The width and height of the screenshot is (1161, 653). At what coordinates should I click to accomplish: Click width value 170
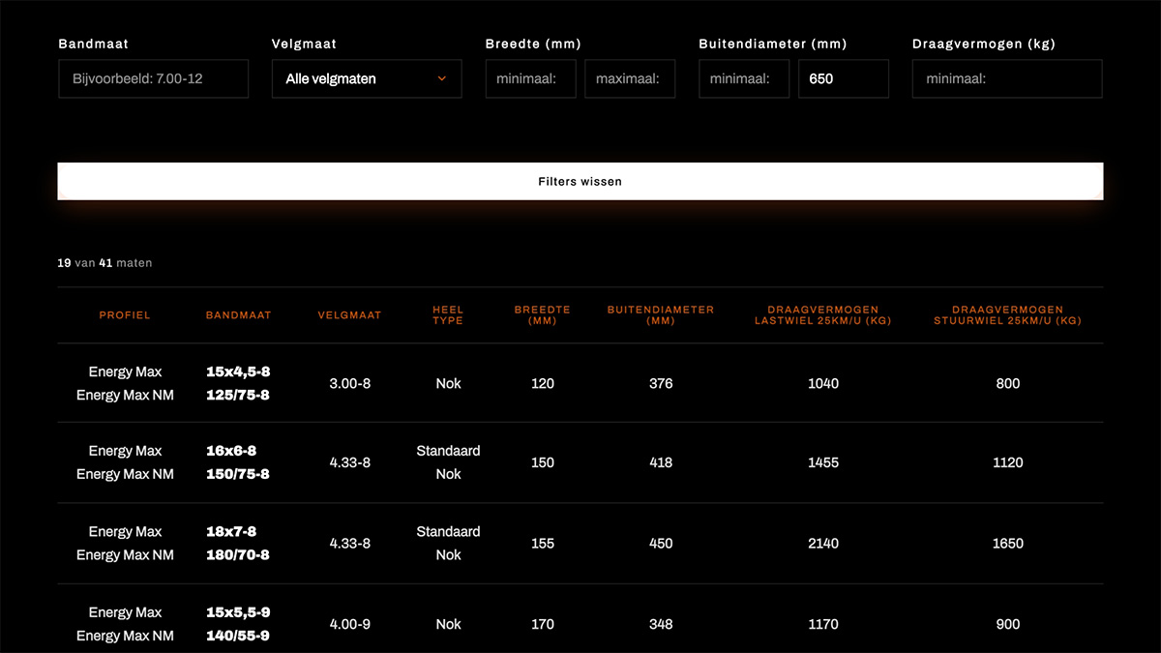tap(543, 625)
